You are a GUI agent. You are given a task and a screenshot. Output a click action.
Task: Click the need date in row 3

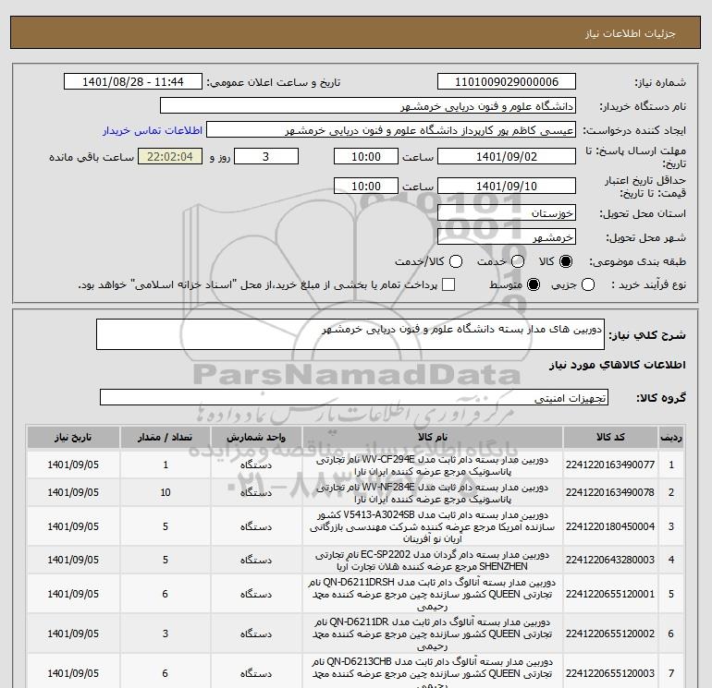73,526
